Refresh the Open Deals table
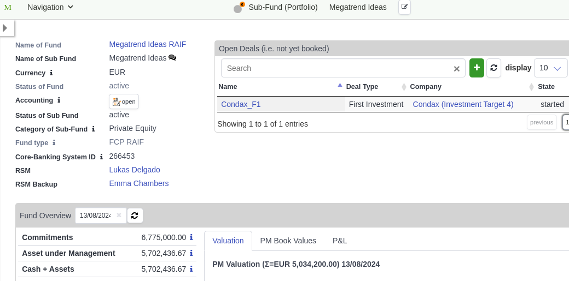The image size is (569, 281). pyautogui.click(x=493, y=68)
